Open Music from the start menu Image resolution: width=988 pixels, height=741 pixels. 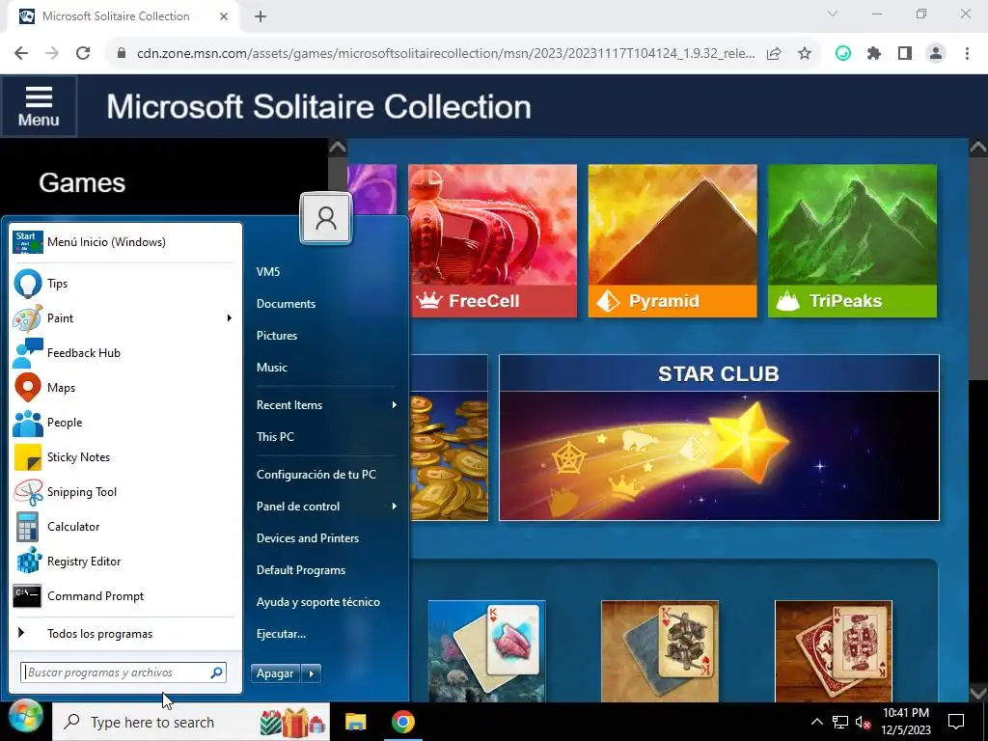coord(271,368)
